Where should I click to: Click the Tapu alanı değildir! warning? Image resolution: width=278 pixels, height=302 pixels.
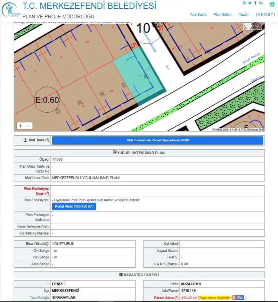click(214, 298)
